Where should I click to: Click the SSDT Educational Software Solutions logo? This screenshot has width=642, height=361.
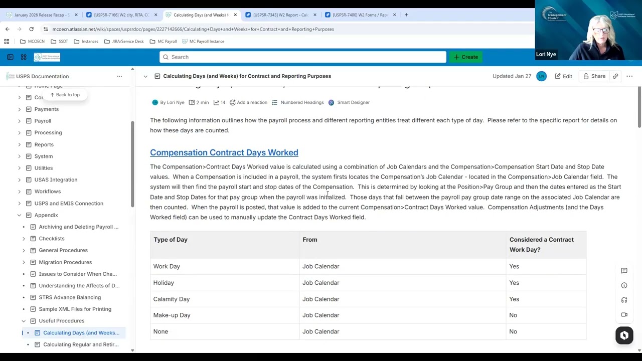click(47, 57)
